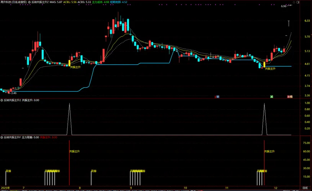Open the green 减 event marker
Viewport: 312px width, 191px height.
point(271,97)
